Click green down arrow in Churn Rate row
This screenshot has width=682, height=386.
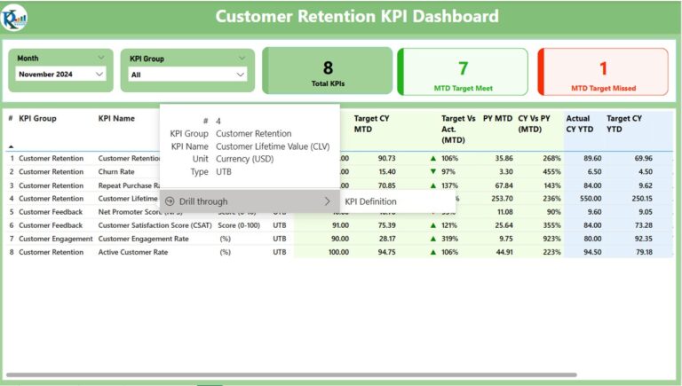click(x=432, y=171)
